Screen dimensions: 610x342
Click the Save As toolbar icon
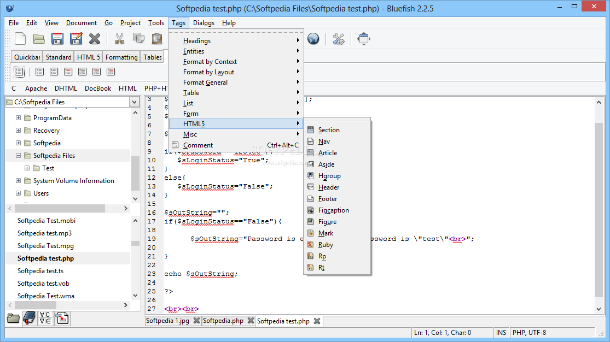[76, 39]
